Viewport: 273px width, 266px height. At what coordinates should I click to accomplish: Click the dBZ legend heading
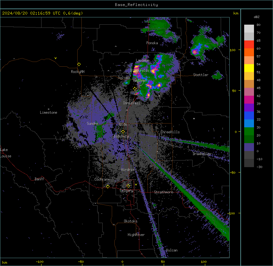pyautogui.click(x=257, y=17)
